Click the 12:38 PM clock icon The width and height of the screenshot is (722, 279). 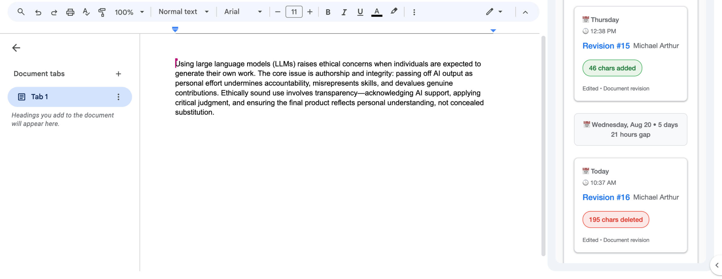[585, 31]
